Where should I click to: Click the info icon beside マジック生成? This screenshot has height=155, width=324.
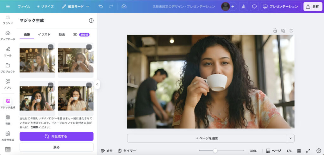coord(91,20)
